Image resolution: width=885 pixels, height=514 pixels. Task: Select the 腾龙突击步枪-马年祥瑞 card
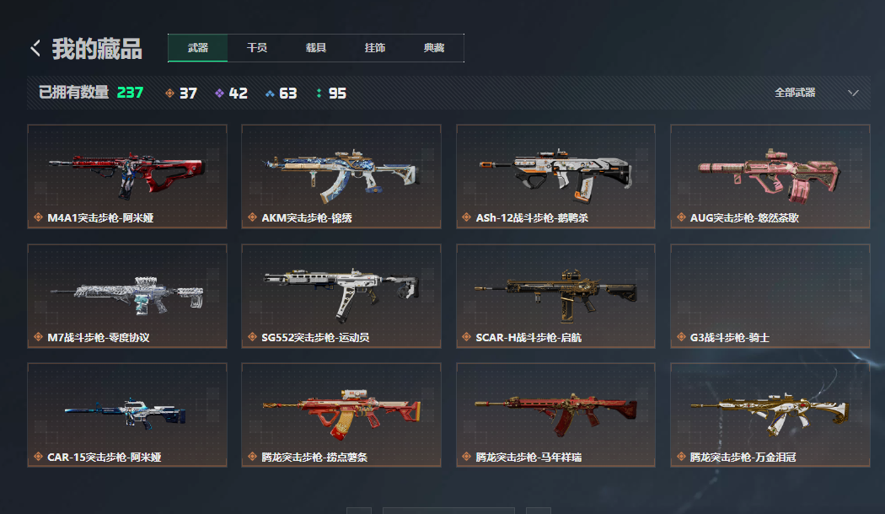[x=555, y=415]
